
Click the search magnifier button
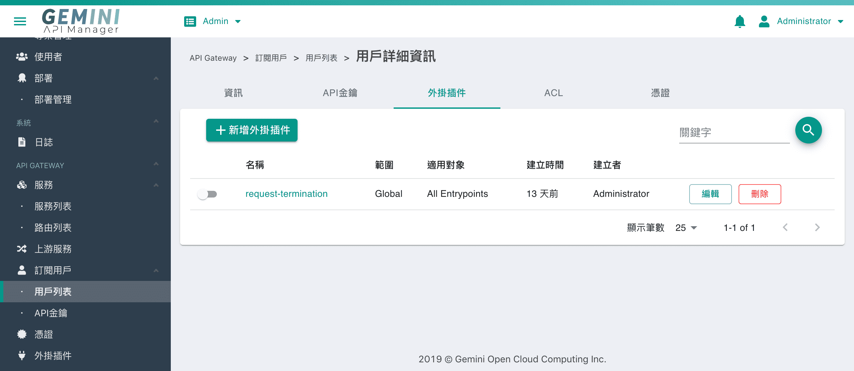(808, 130)
